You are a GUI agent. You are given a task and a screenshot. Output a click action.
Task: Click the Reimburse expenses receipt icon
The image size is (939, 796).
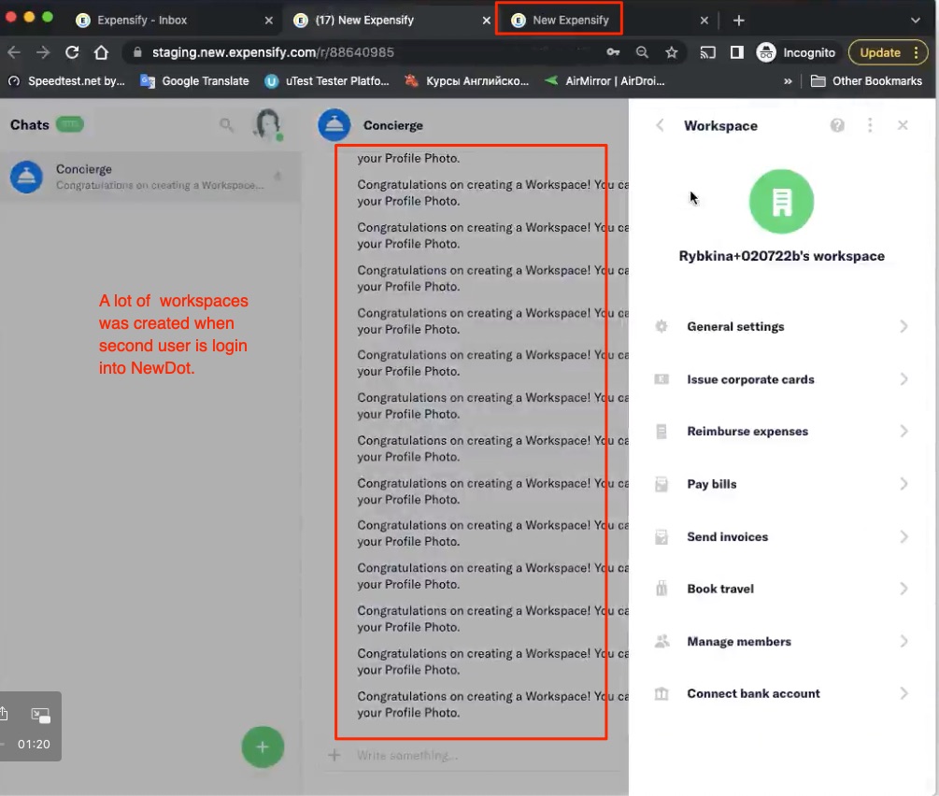tap(662, 432)
